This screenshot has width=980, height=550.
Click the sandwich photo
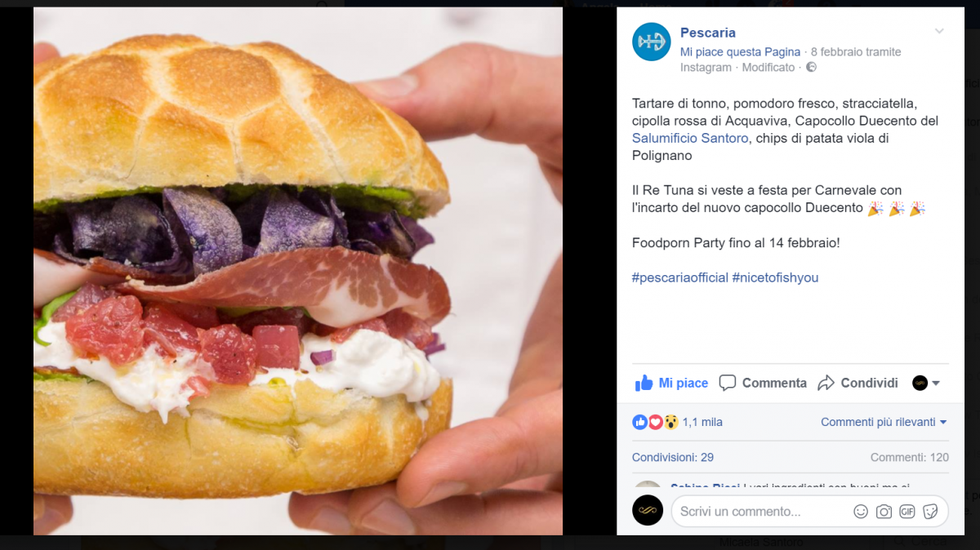coord(298,271)
